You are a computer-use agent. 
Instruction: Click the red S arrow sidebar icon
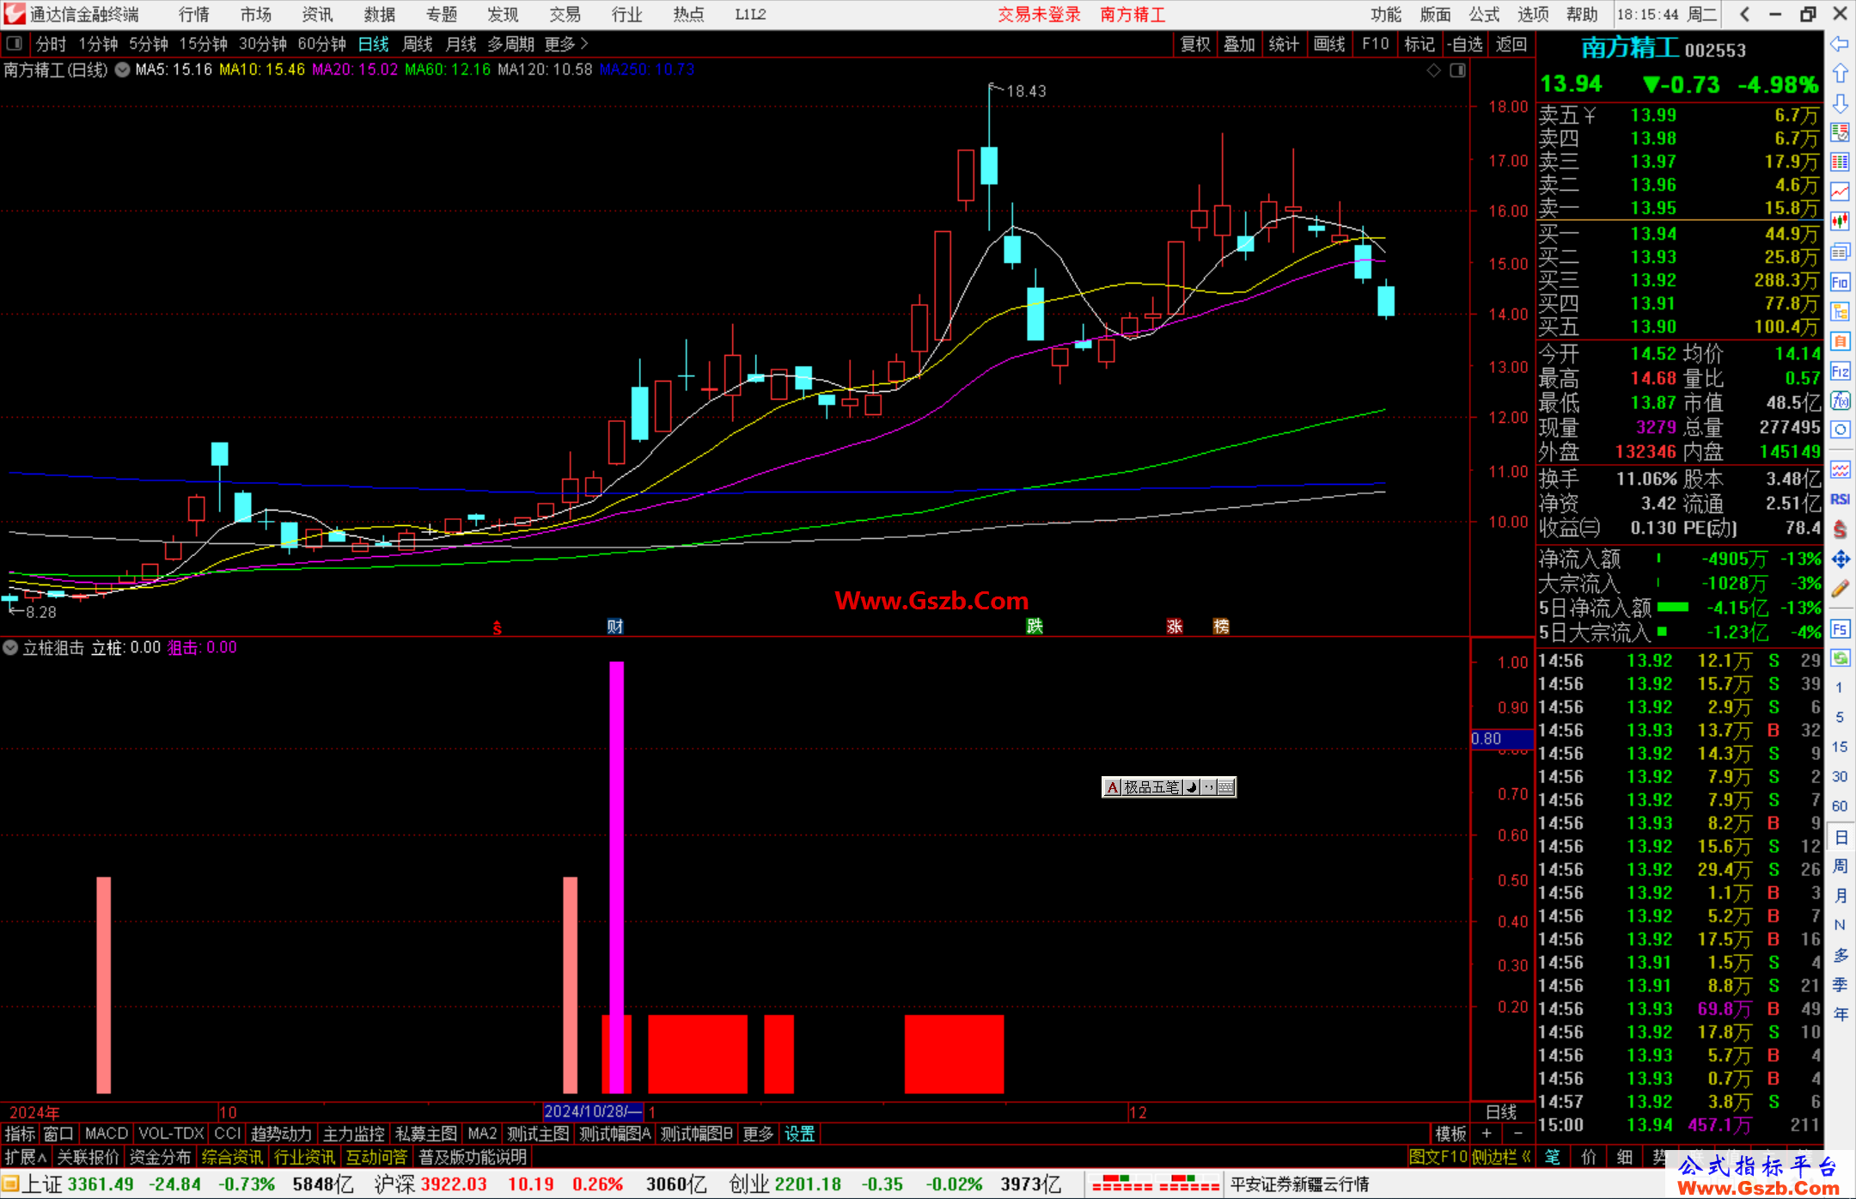[1840, 529]
